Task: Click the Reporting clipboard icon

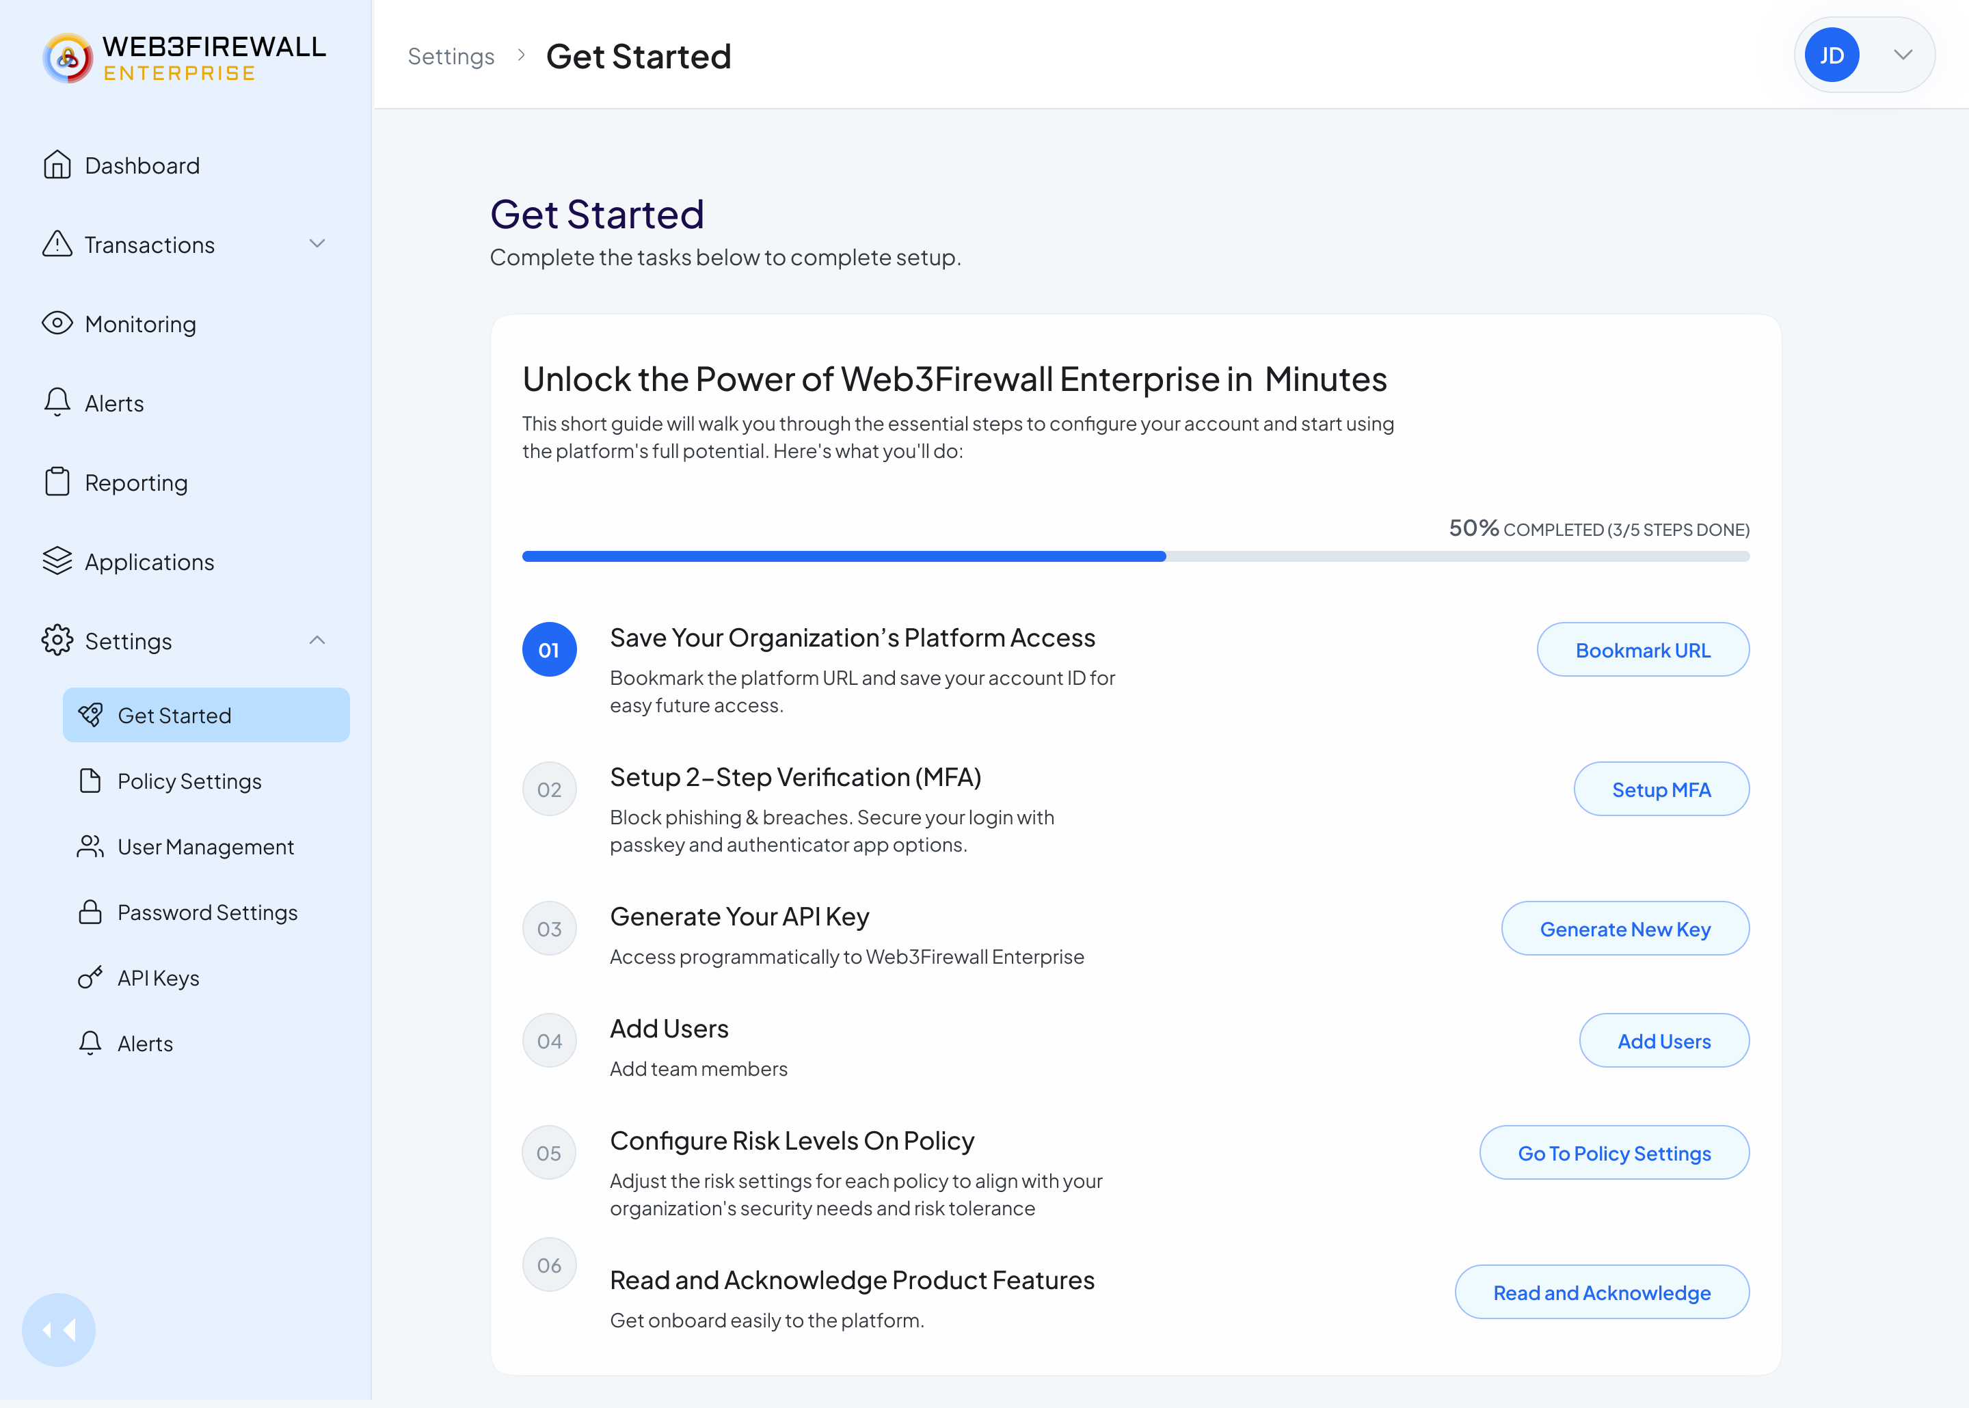Action: point(57,482)
